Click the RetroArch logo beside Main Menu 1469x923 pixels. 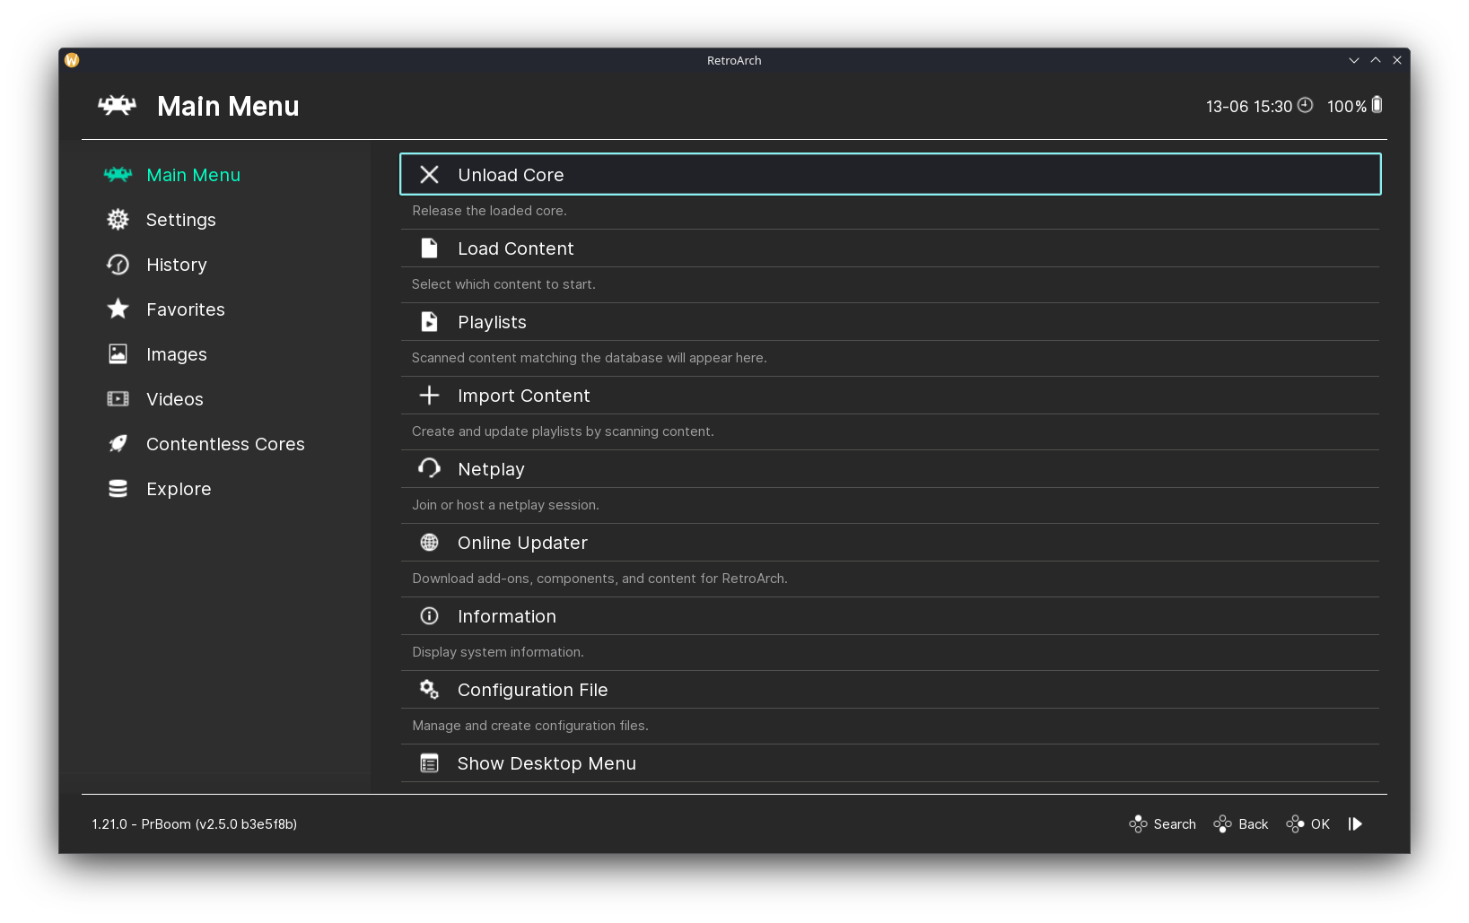(x=118, y=105)
